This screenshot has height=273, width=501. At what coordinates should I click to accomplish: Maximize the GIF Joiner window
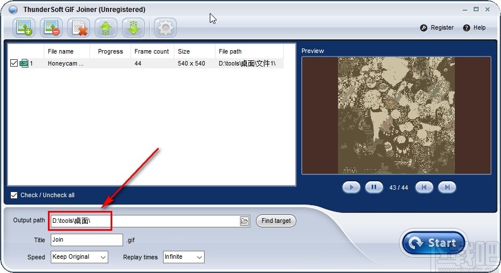[x=476, y=10]
